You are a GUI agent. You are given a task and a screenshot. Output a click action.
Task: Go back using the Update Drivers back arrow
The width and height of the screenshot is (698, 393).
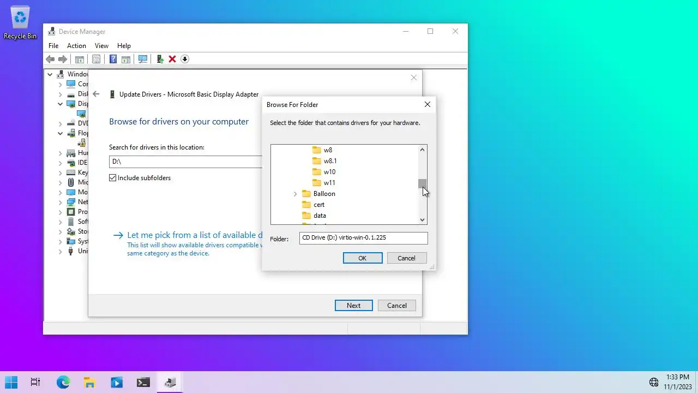point(96,94)
